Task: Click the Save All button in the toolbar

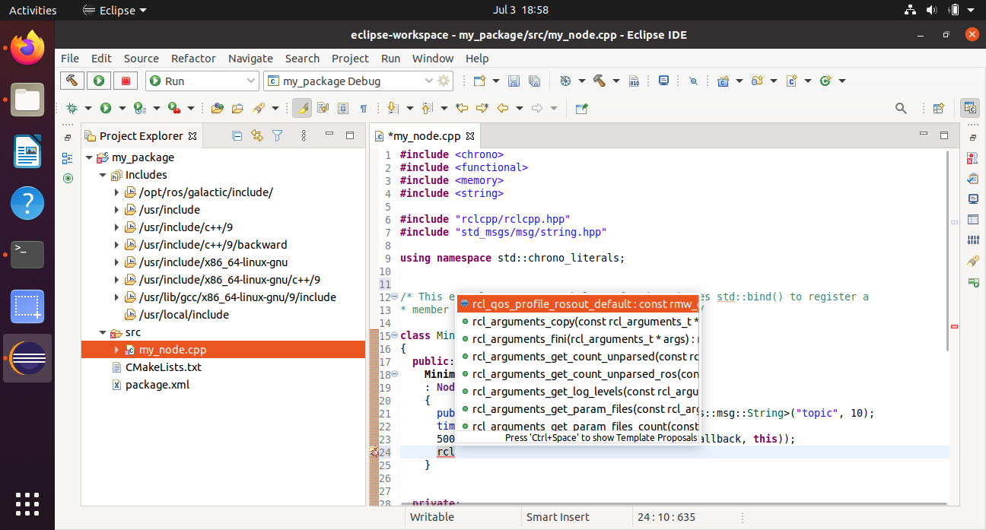Action: pyautogui.click(x=533, y=80)
